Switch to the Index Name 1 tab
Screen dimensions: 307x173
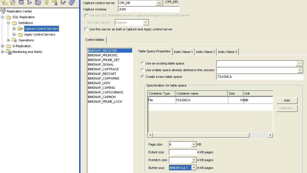183,52
